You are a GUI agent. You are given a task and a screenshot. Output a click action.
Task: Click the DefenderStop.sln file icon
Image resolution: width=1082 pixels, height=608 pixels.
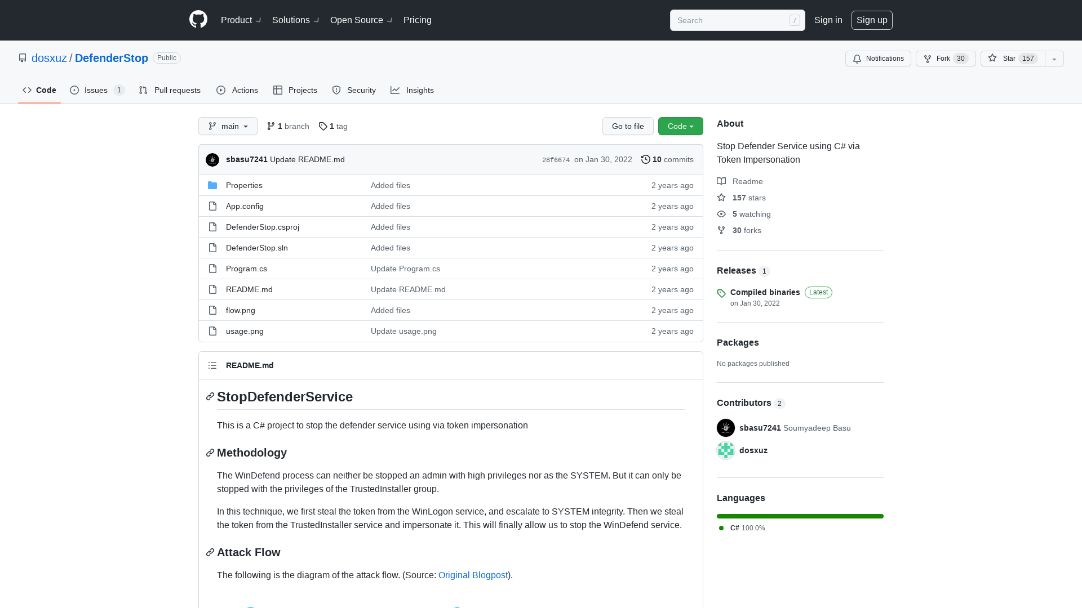[x=212, y=248]
